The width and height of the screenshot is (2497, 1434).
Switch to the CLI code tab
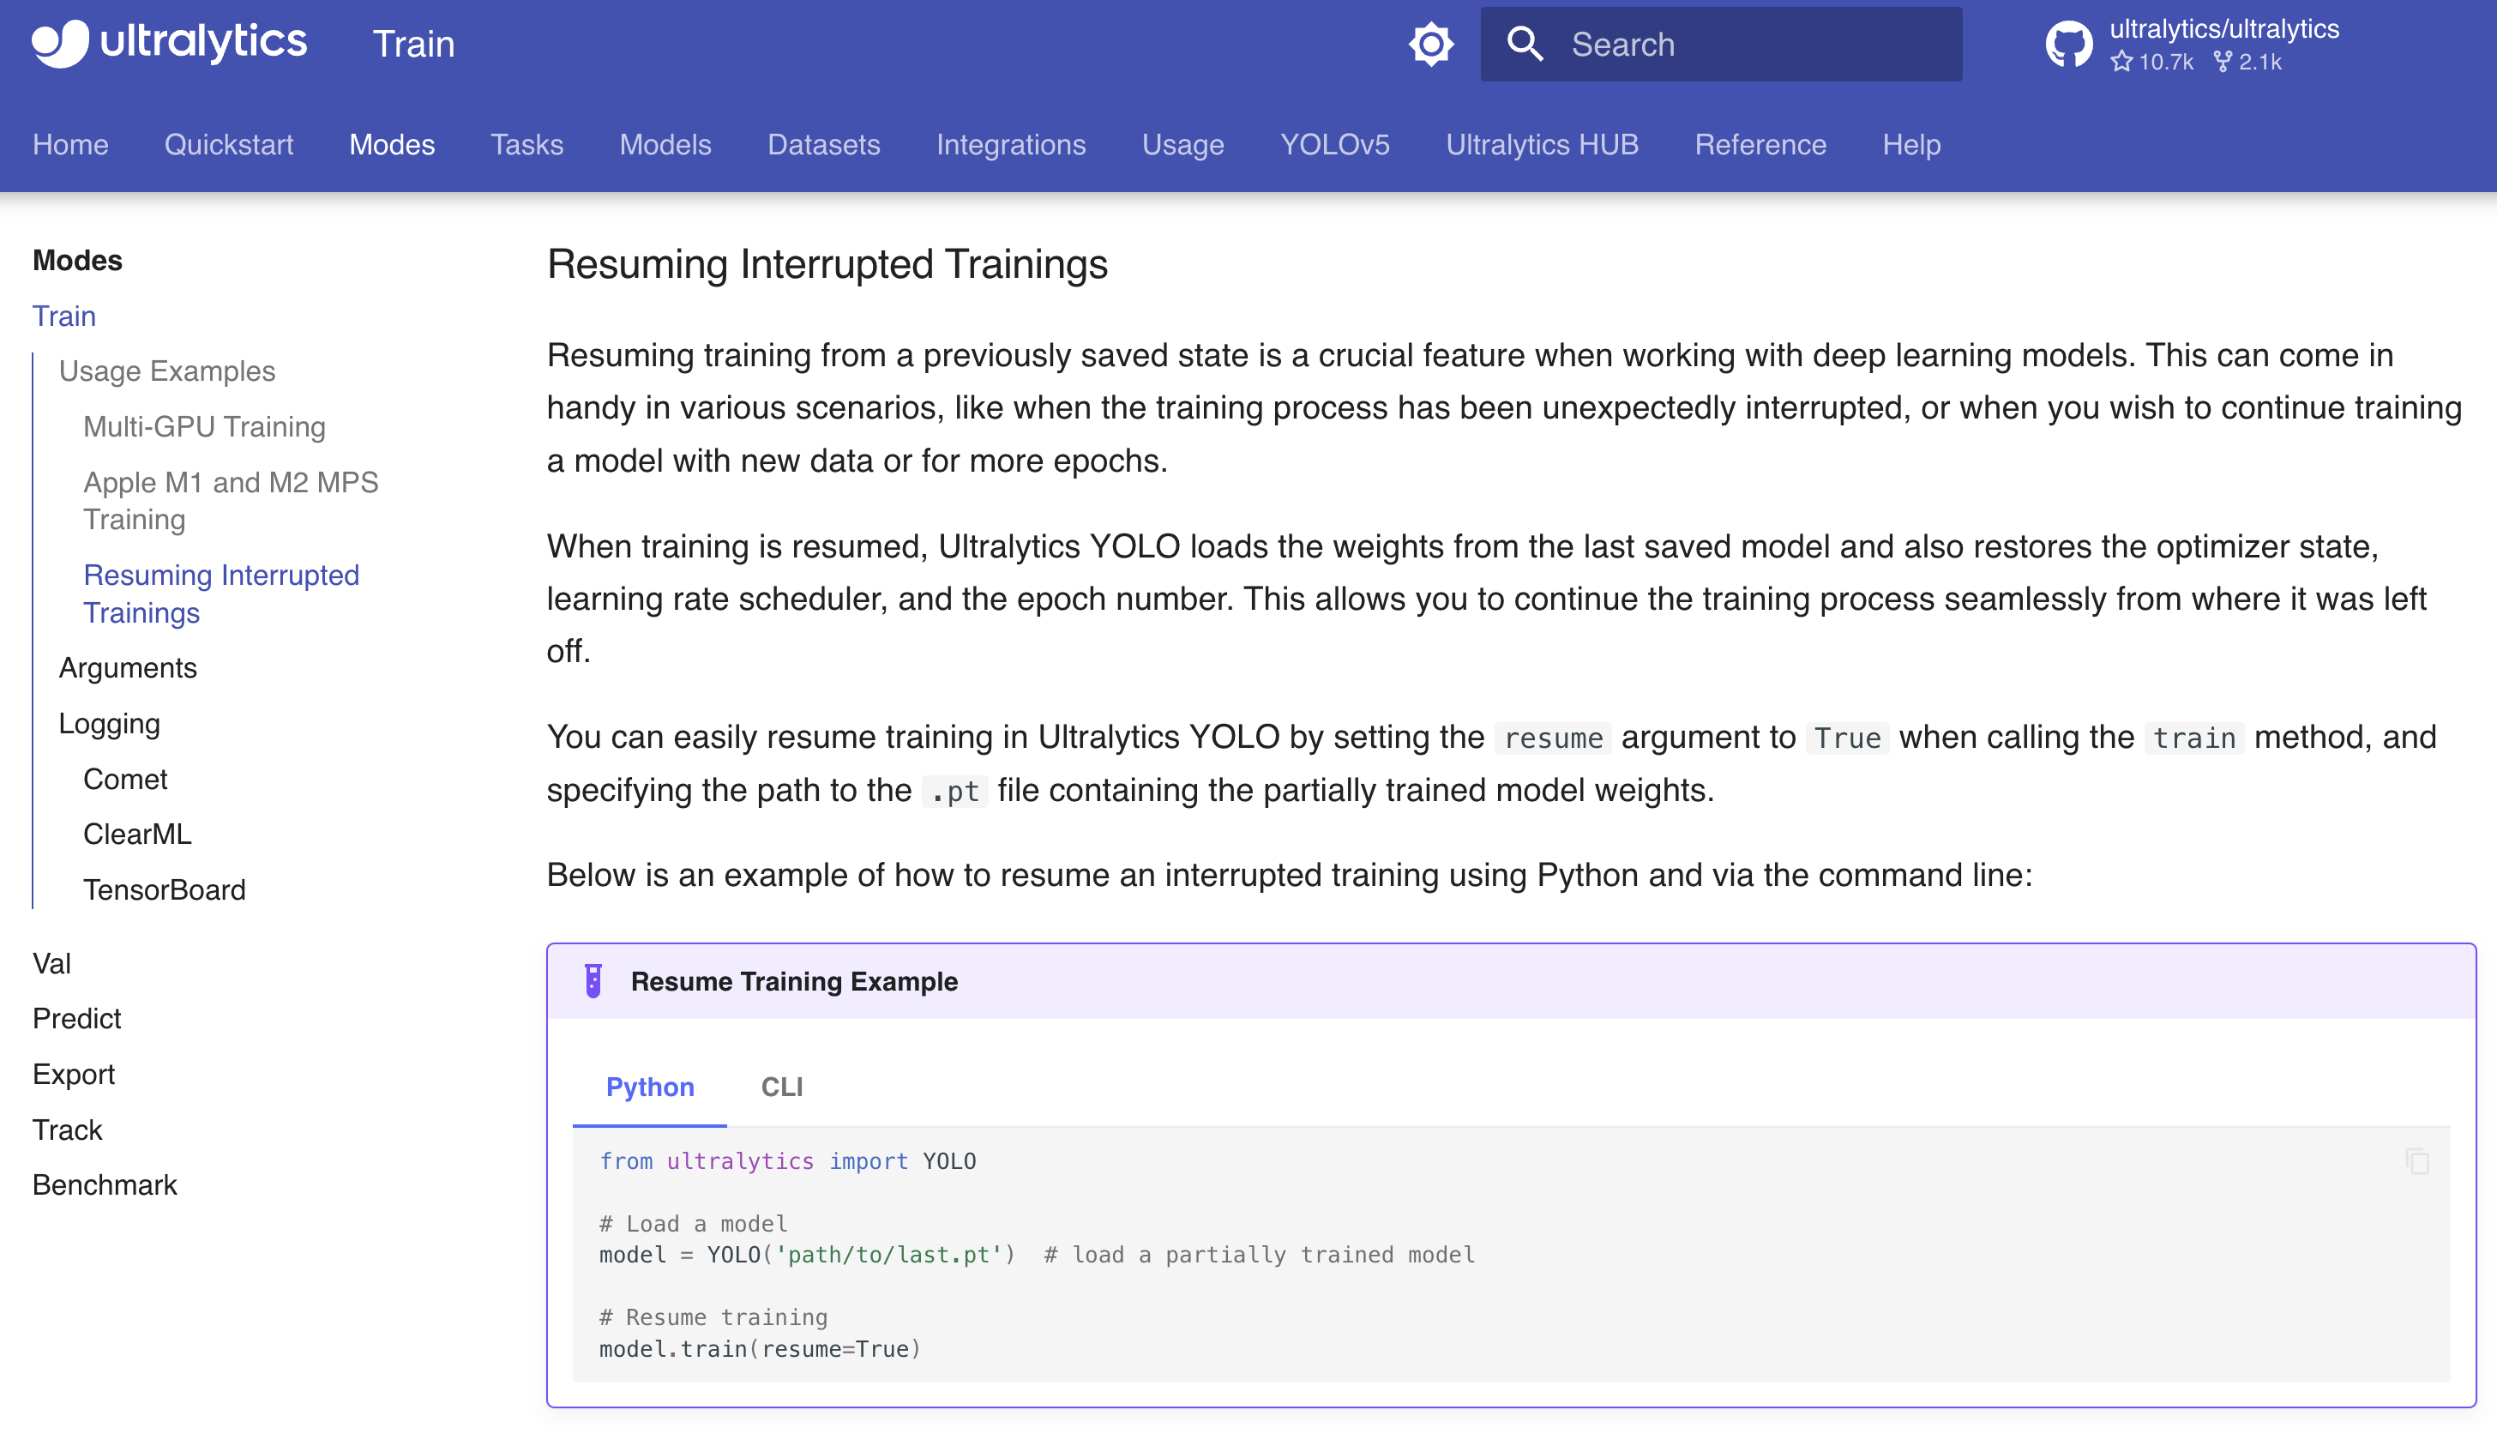click(x=781, y=1088)
